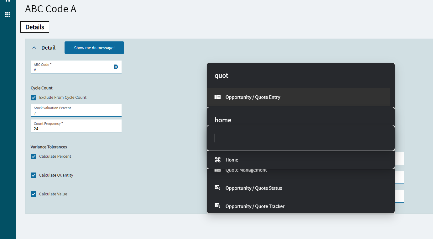Screen dimensions: 433x239
Task: Open the apps grid in the sidebar
Action: 8,14
